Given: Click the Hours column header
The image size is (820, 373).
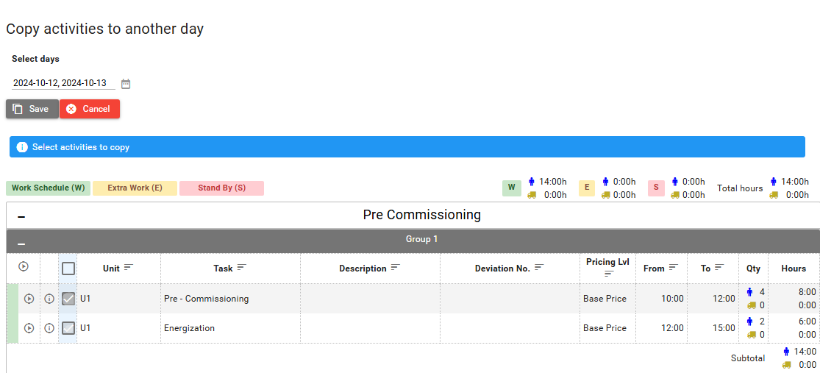Looking at the screenshot, I should point(794,269).
